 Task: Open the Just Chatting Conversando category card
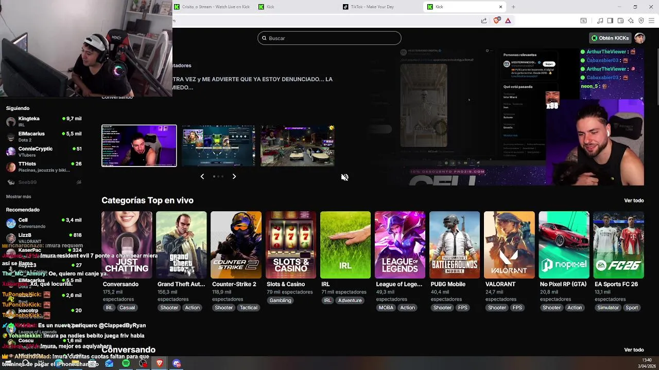(x=127, y=245)
